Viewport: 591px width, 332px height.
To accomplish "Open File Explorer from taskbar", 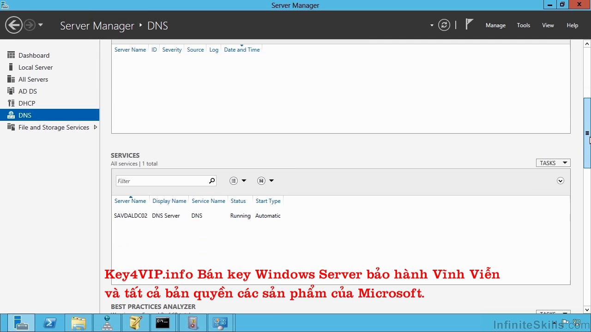I will click(x=78, y=323).
